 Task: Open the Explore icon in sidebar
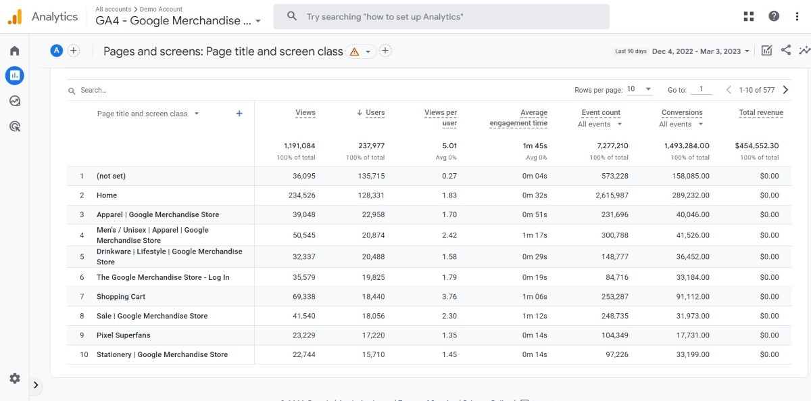15,101
